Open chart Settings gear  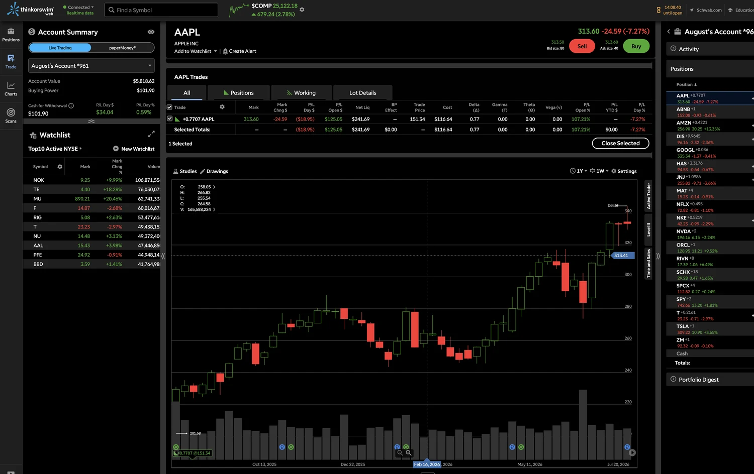pyautogui.click(x=624, y=171)
